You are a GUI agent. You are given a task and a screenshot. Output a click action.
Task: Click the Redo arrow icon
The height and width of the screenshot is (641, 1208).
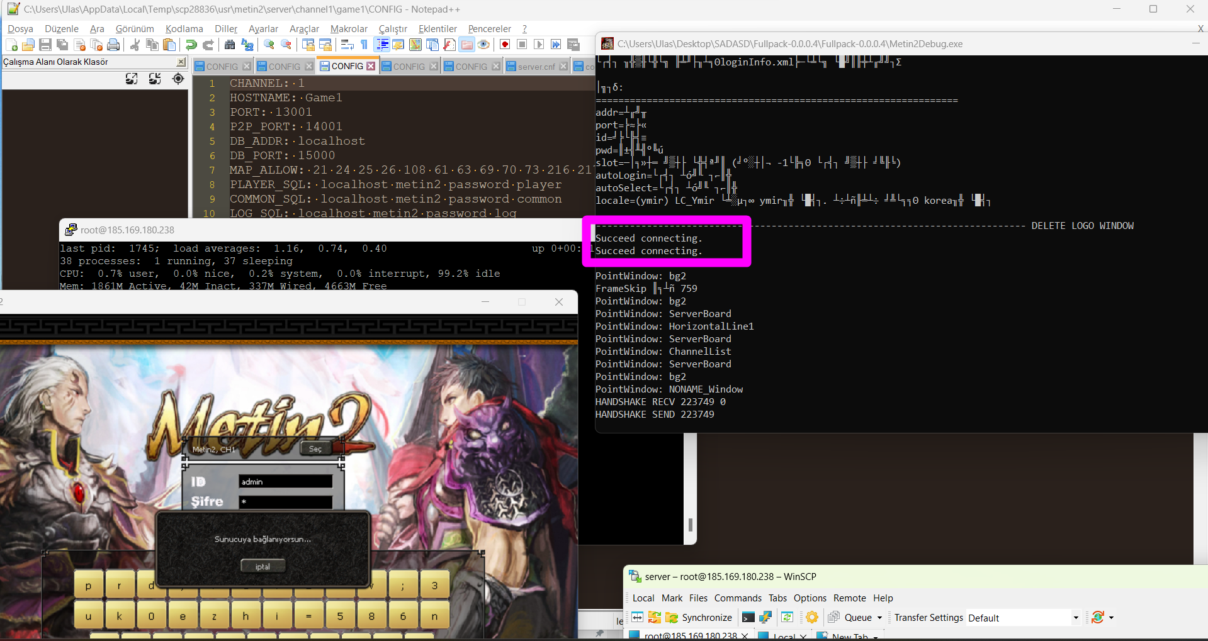pos(208,45)
